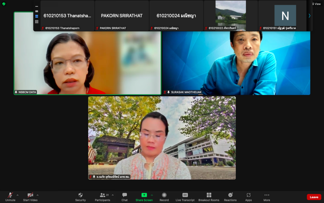
Task: Click the SURASAK MAOTHEUAK video tile
Action: click(x=236, y=63)
